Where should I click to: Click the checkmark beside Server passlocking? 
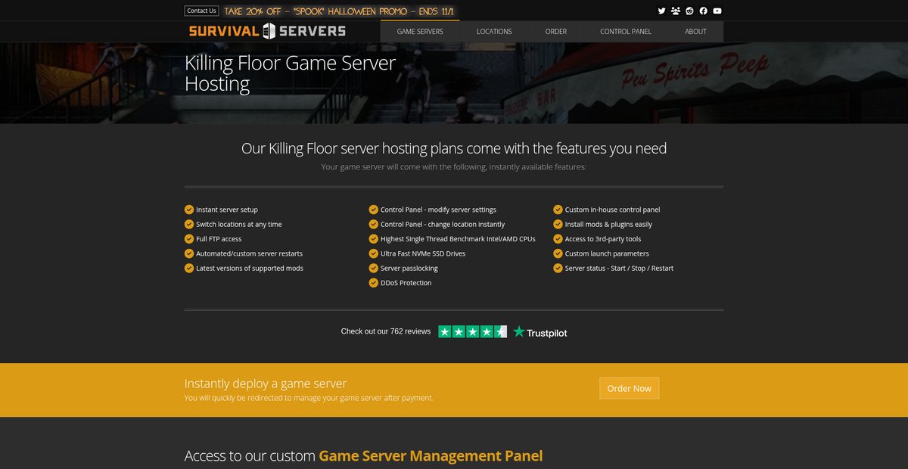click(374, 269)
